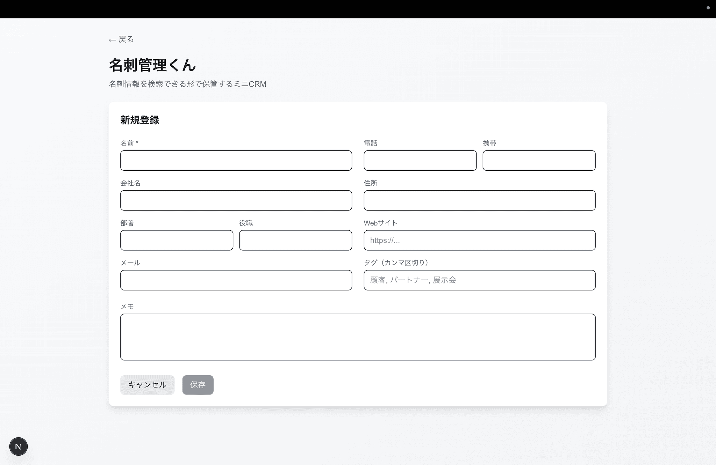The height and width of the screenshot is (465, 716).
Task: Click the 戻る back link
Action: pyautogui.click(x=121, y=39)
